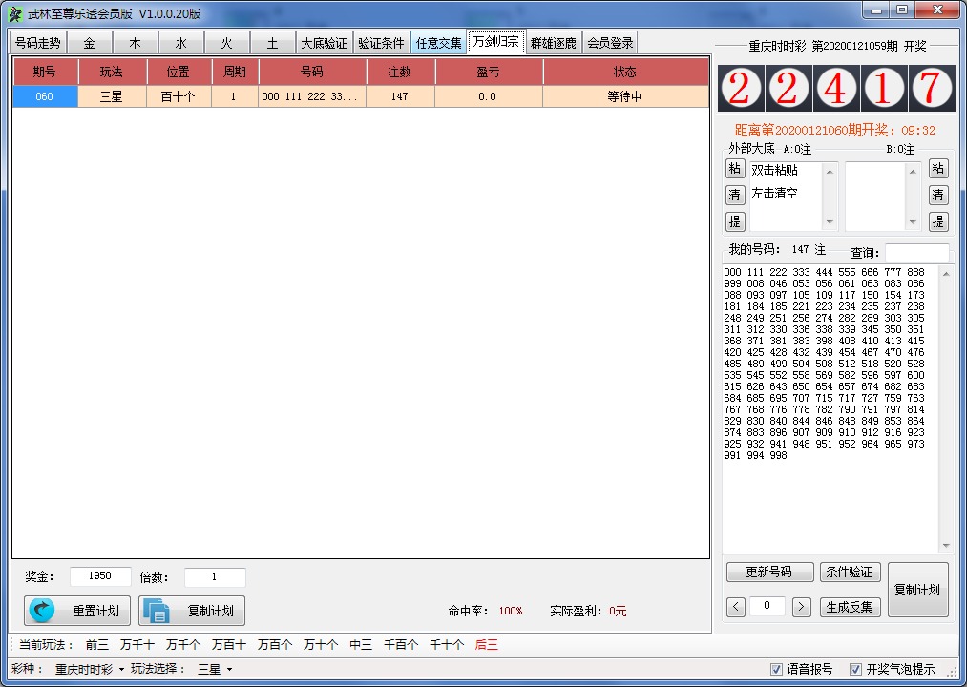Click the 提 extract icon on left panel
Viewport: 967px width, 687px height.
click(735, 219)
